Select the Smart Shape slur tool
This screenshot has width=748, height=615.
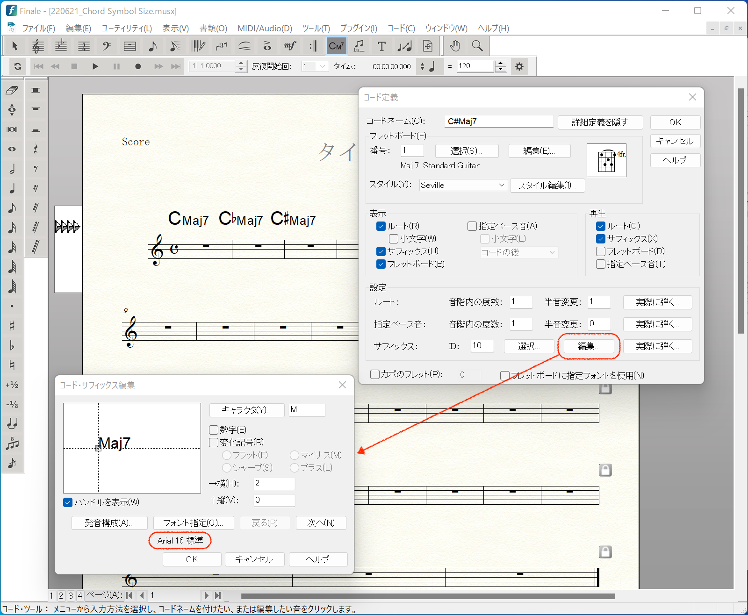244,46
